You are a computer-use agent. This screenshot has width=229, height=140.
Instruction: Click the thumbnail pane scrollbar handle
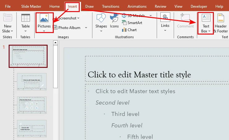pyautogui.click(x=56, y=67)
